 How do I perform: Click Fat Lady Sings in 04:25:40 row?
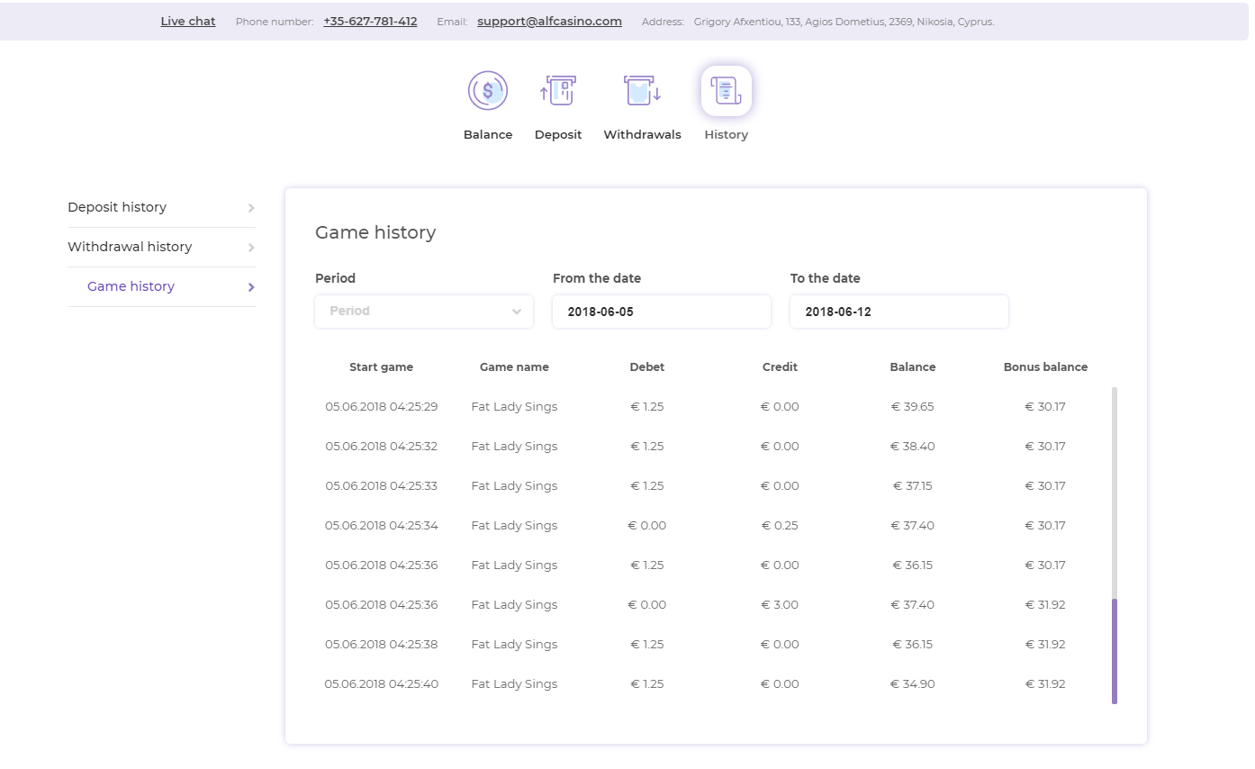tap(514, 684)
